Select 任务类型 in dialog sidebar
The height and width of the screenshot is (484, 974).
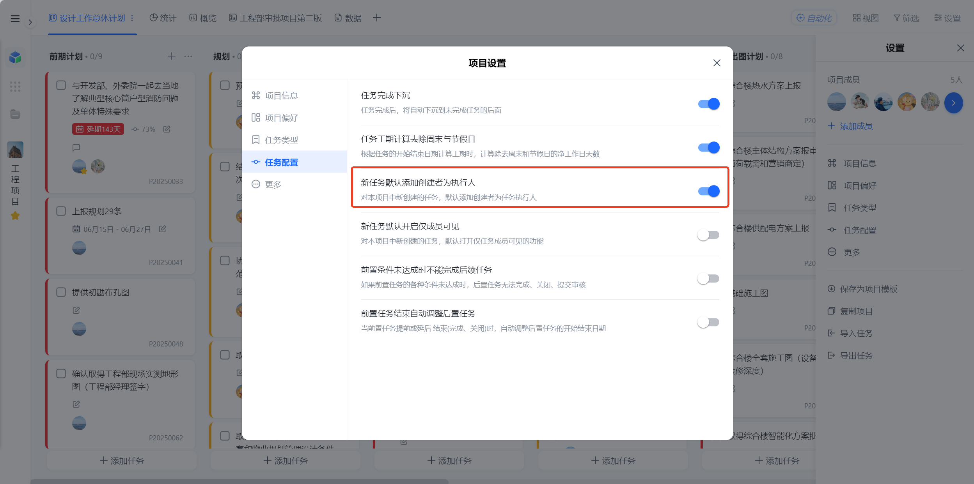tap(294, 140)
